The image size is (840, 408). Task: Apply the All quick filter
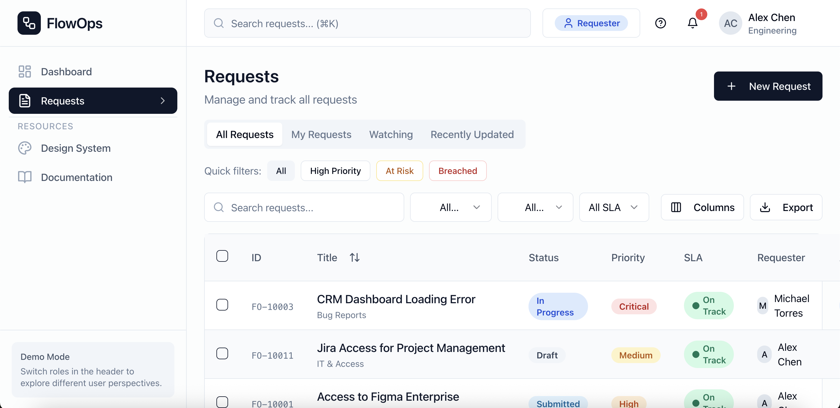(281, 170)
